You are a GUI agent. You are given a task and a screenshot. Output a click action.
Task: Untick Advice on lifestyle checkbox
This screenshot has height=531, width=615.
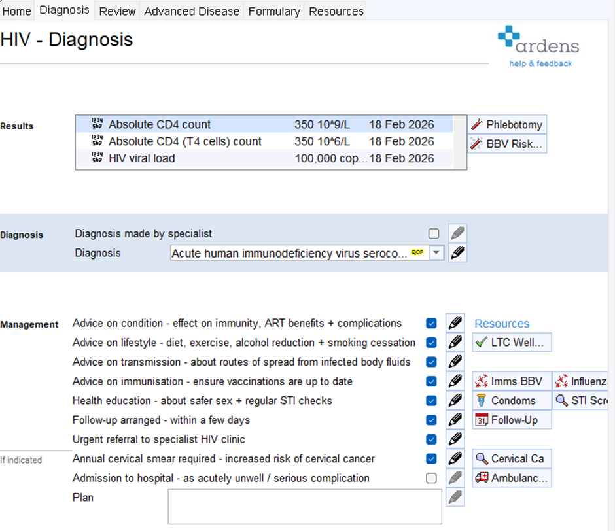[x=431, y=343]
